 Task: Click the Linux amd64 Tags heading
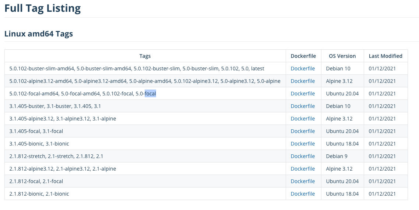click(x=39, y=34)
